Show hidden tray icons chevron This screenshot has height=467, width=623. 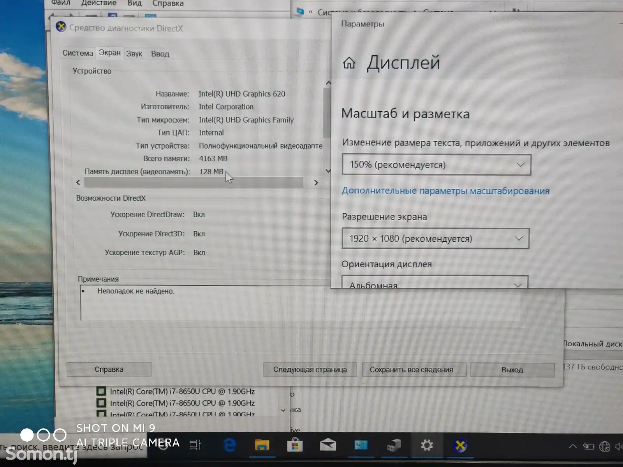pyautogui.click(x=572, y=446)
